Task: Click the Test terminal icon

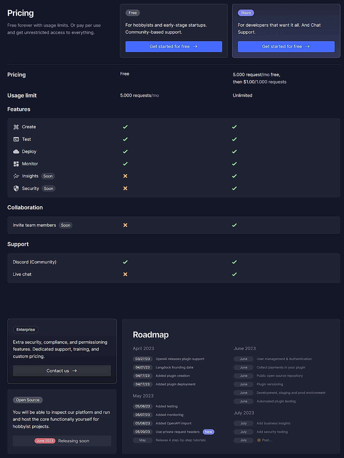Action: tap(16, 139)
